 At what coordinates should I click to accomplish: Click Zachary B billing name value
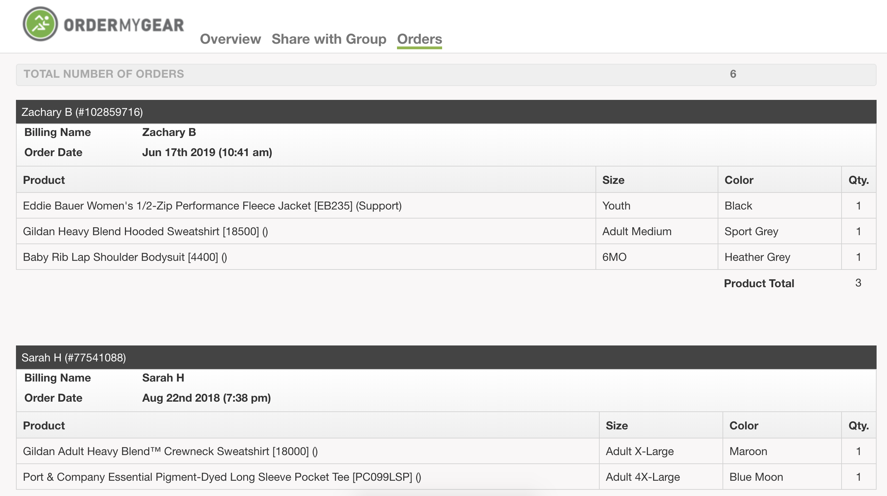coord(169,132)
